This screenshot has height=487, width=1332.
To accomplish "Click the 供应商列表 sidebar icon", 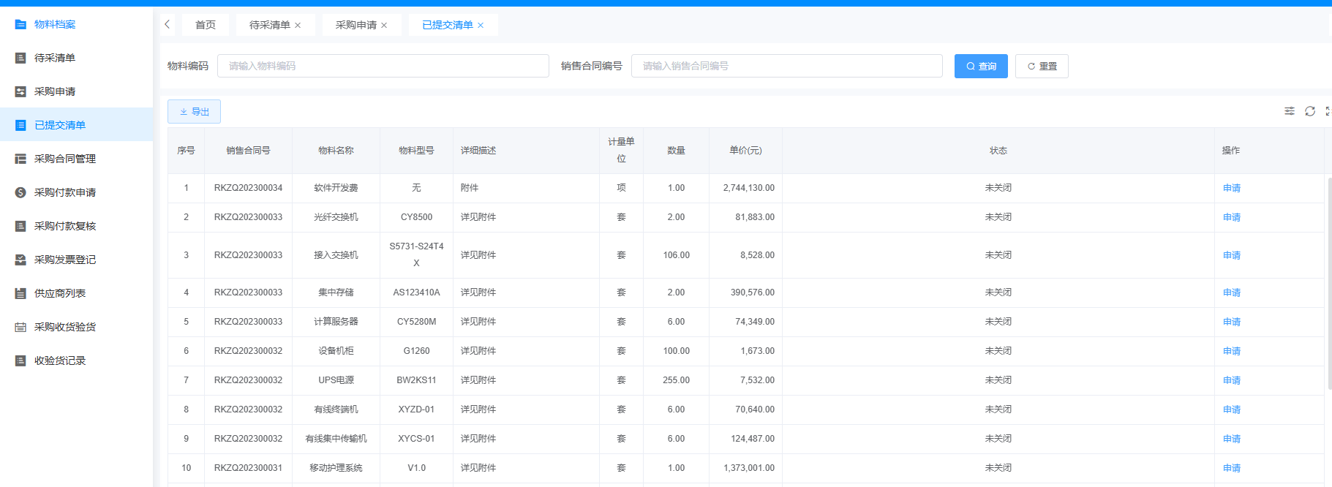I will click(20, 293).
